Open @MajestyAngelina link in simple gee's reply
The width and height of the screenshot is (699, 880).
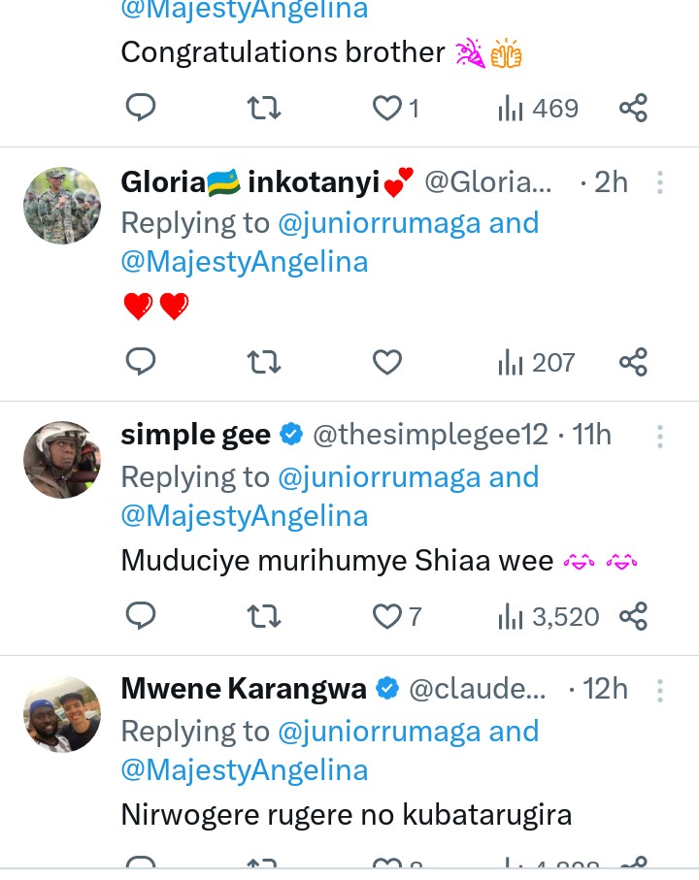click(244, 516)
